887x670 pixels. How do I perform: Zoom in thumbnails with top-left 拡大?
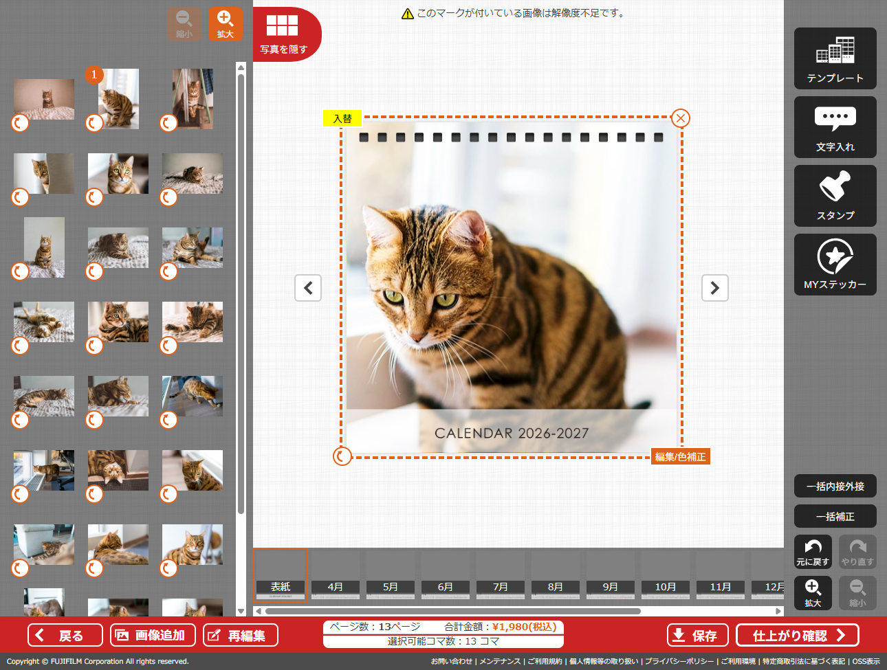226,24
